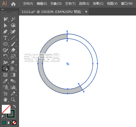Reset to default fill and stroke
The image size is (136, 127).
coord(3,117)
